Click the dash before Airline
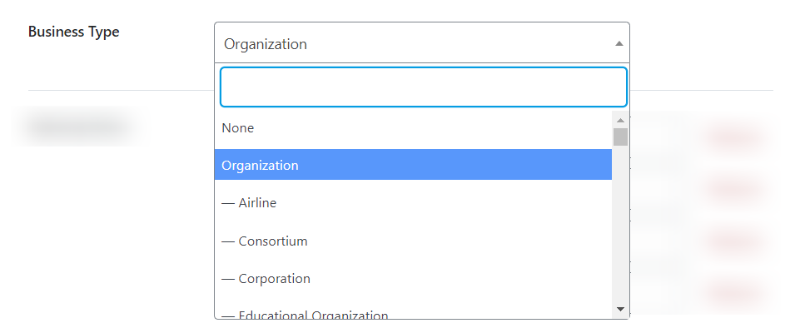This screenshot has height=323, width=800. pyautogui.click(x=228, y=203)
